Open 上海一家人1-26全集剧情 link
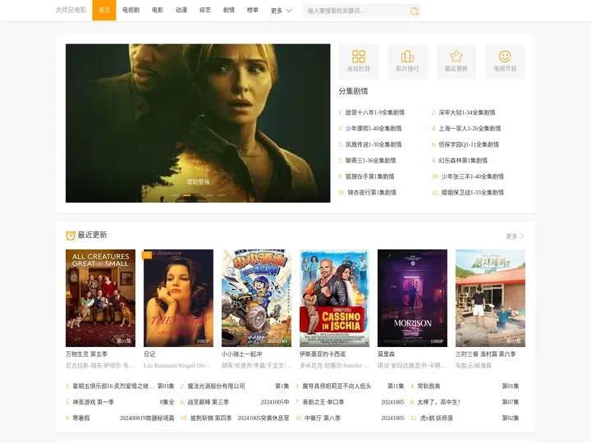Viewport: 591px width, 443px height. coord(470,129)
